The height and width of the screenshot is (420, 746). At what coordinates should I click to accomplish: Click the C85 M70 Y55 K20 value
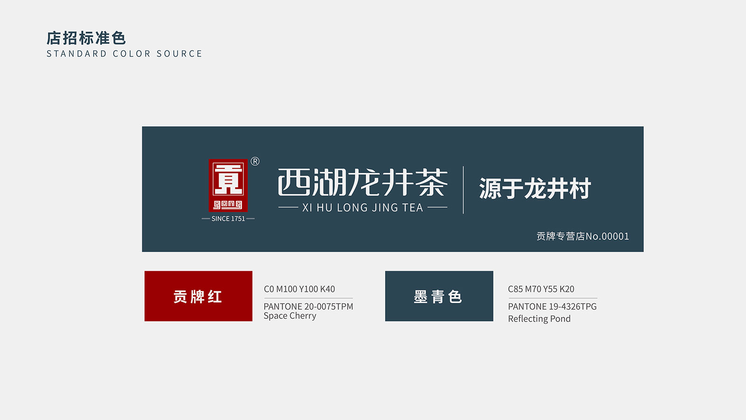pos(541,289)
